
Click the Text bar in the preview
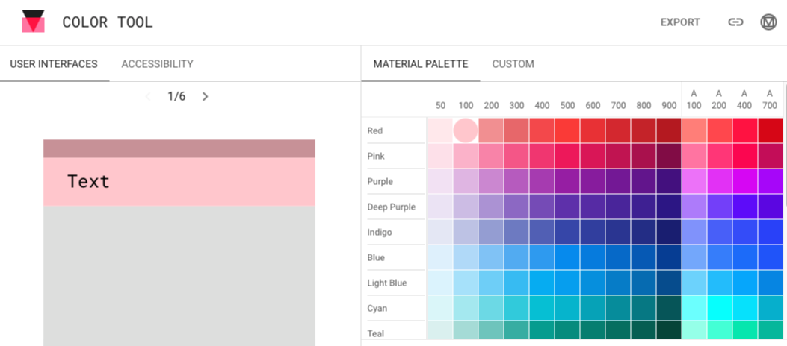pos(179,181)
